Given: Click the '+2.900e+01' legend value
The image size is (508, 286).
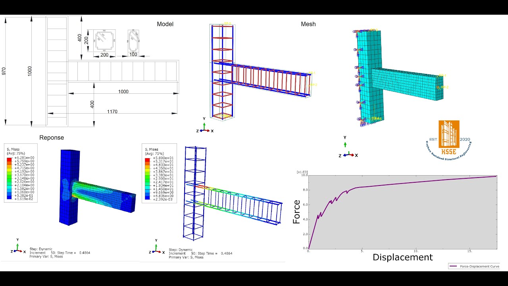Looking at the screenshot, I should click(162, 179).
